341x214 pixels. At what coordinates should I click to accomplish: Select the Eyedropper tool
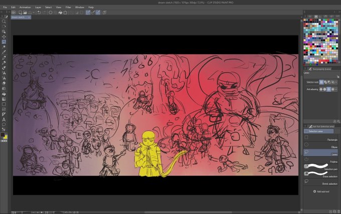click(x=4, y=52)
